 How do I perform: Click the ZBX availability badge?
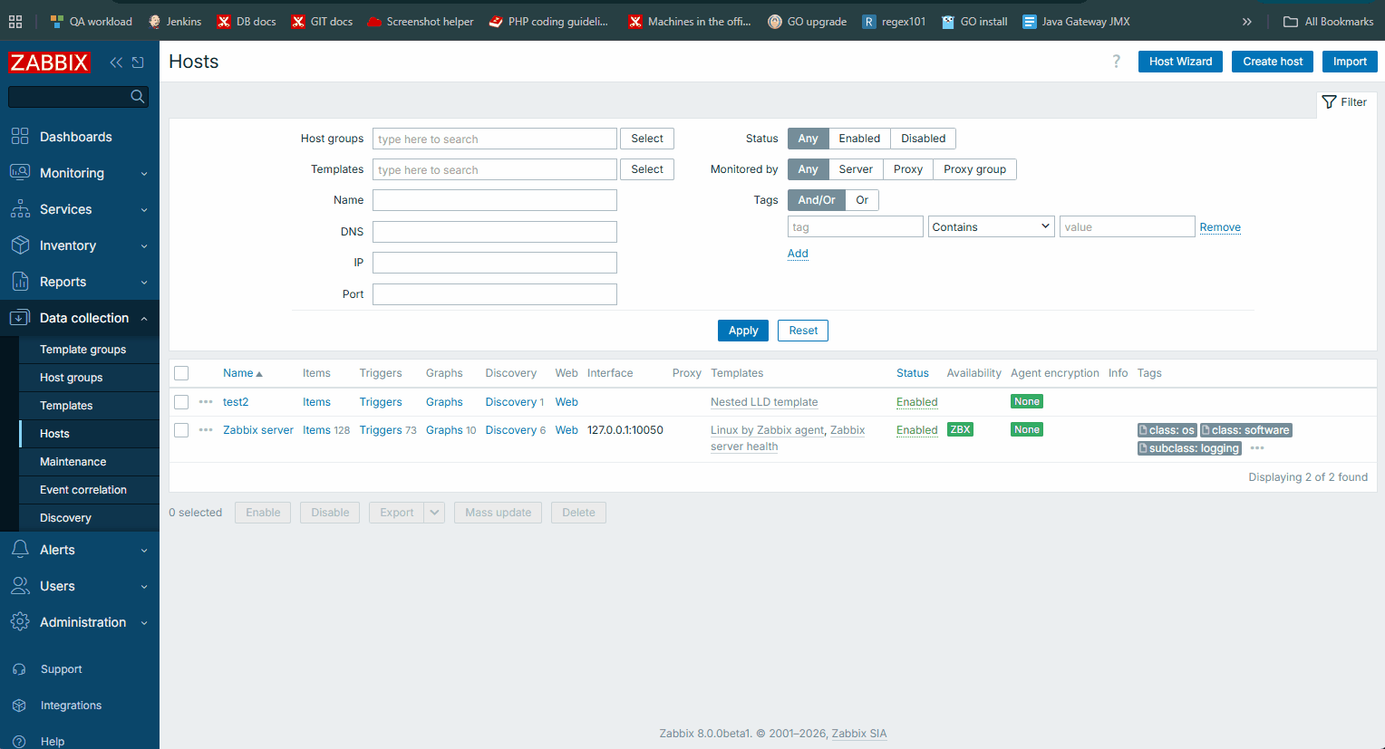pyautogui.click(x=960, y=429)
